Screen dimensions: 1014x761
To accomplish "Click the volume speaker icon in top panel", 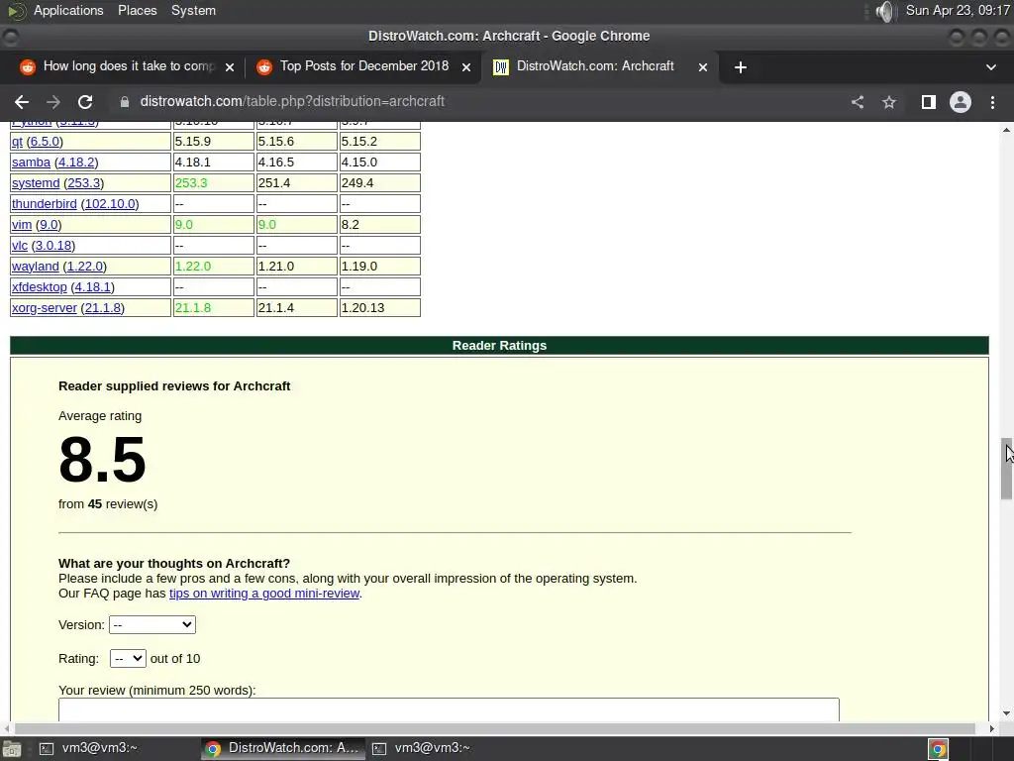I will [884, 11].
